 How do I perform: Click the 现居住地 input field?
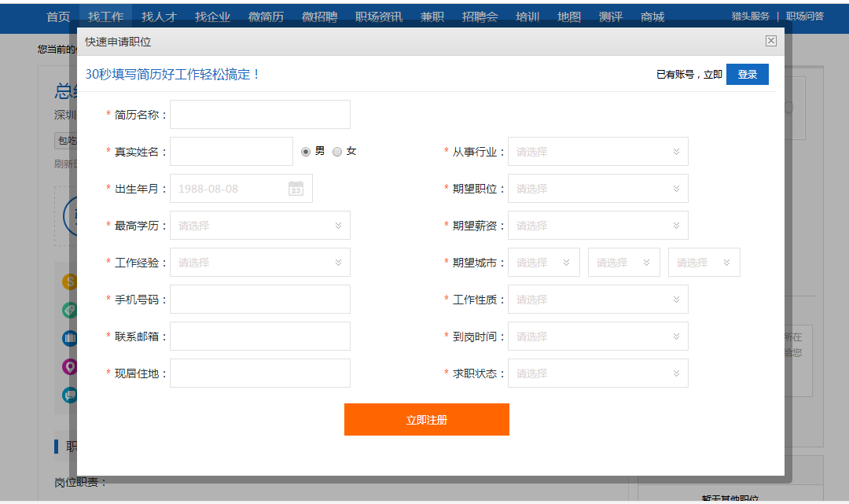[260, 373]
